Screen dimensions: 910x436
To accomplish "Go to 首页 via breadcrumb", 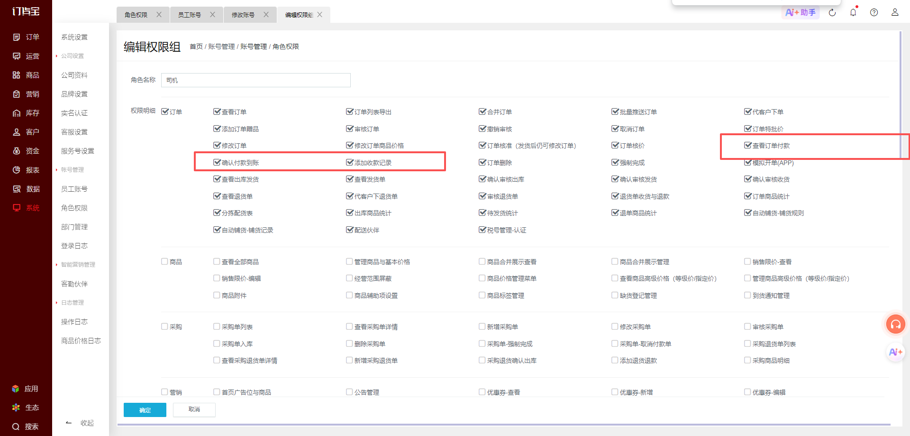I will pyautogui.click(x=196, y=46).
